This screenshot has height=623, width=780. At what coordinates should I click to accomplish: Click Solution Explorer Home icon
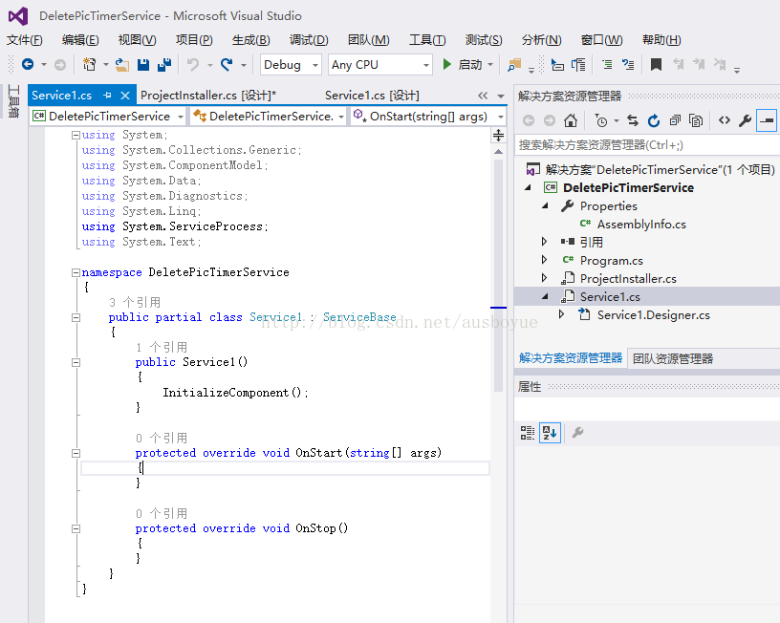pos(571,120)
